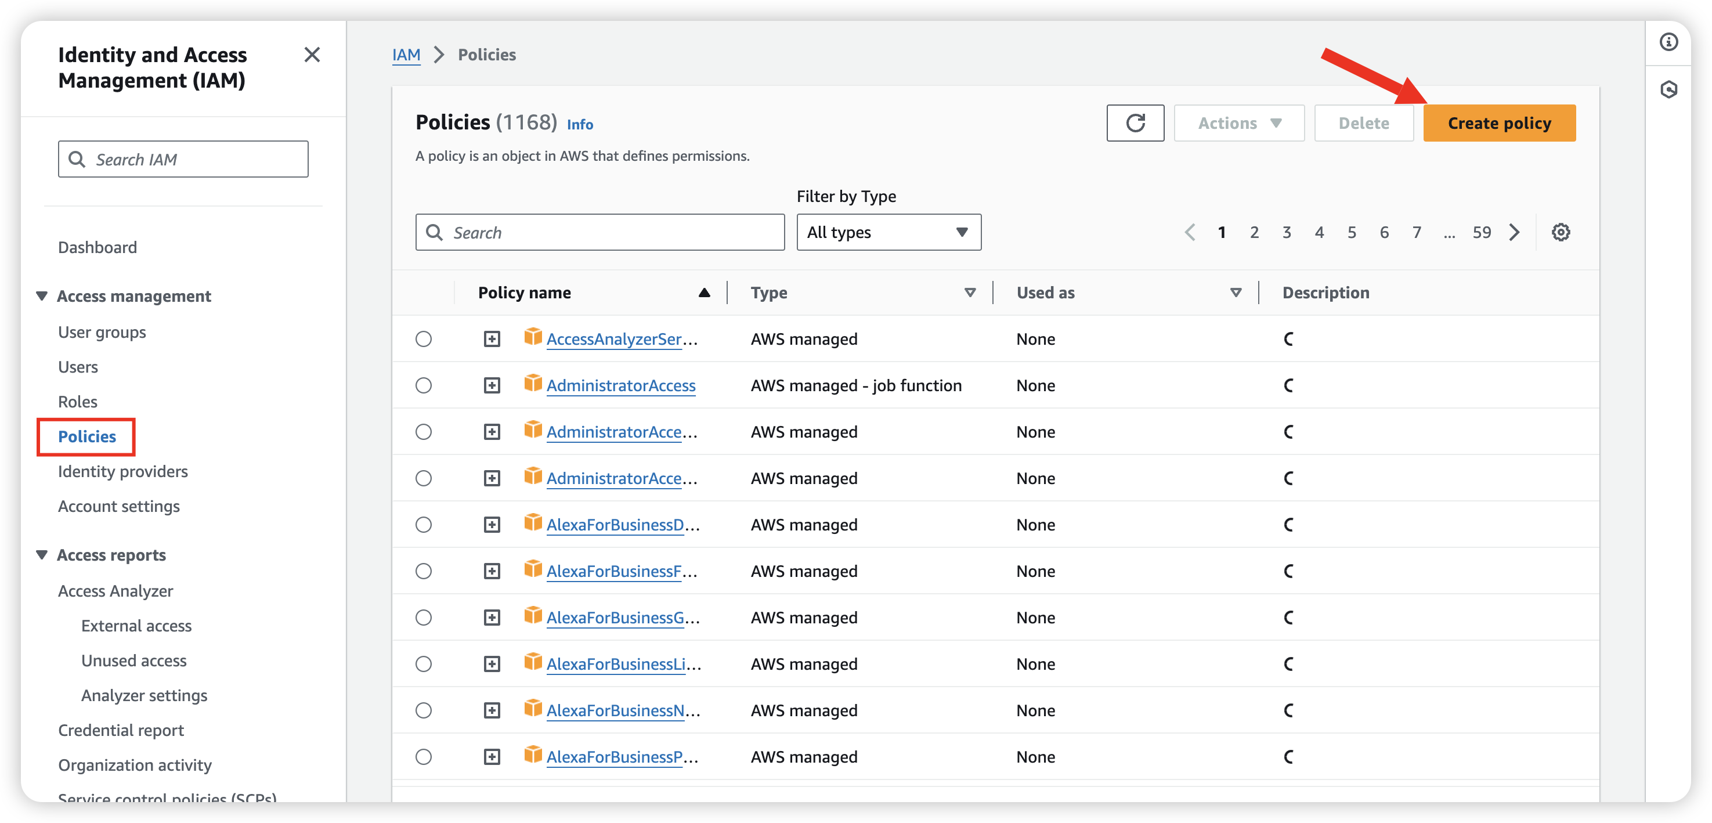Open External access under Access Analyzer

tap(136, 626)
